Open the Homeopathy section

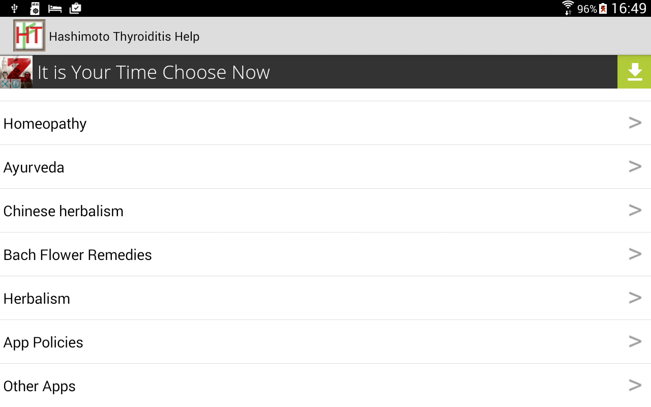45,124
